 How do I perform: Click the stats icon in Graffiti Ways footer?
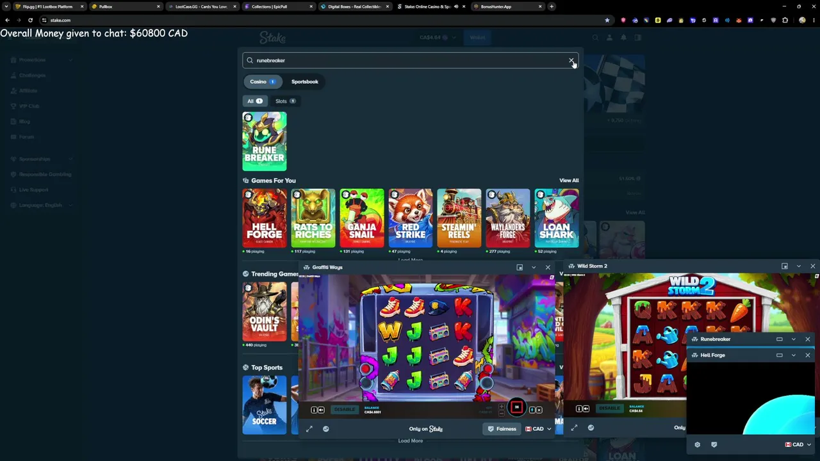coord(326,429)
